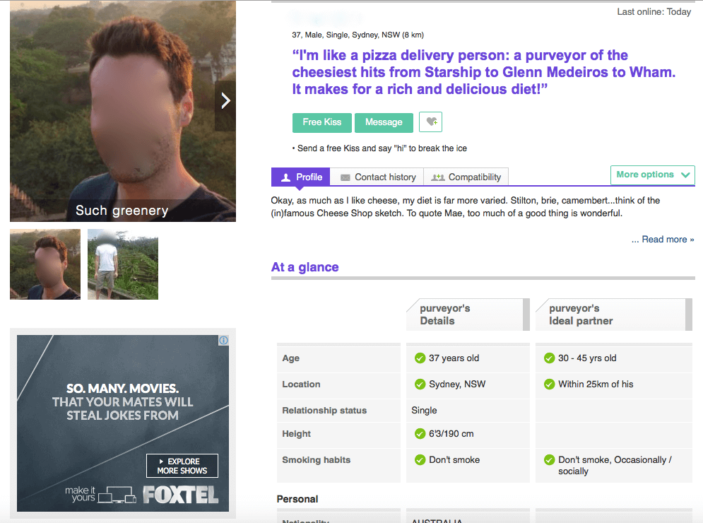Click the heart add-to-favourites icon
The width and height of the screenshot is (703, 523).
tap(430, 122)
